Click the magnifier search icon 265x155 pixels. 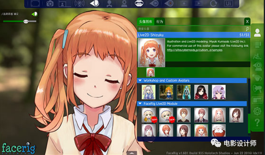pyautogui.click(x=247, y=29)
